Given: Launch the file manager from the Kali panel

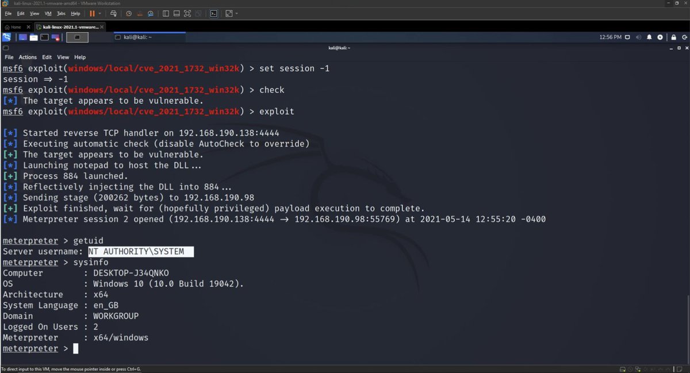Looking at the screenshot, I should point(34,37).
